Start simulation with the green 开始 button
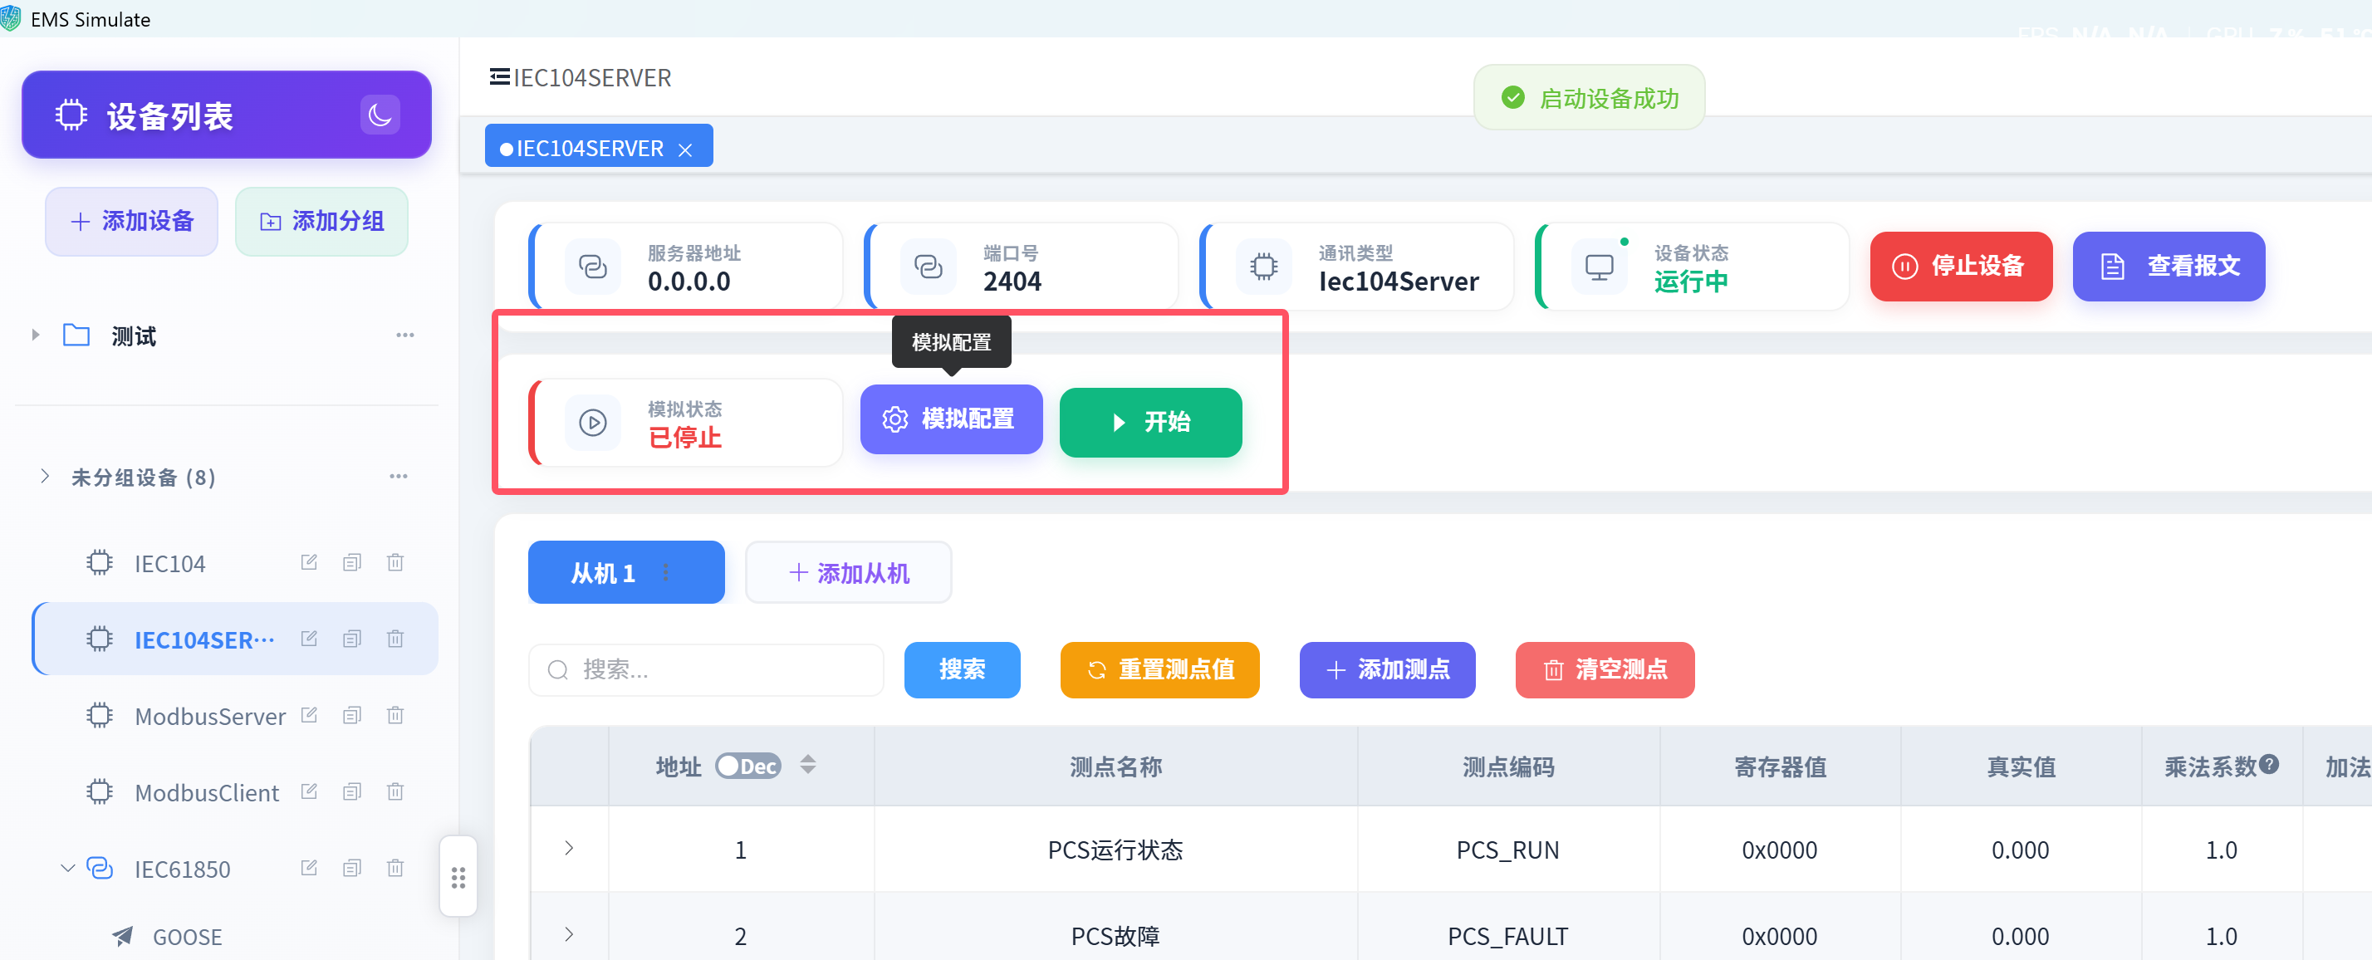Viewport: 2372px width, 960px height. [1150, 422]
